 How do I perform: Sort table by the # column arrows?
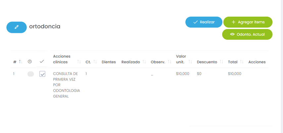[x=20, y=62]
